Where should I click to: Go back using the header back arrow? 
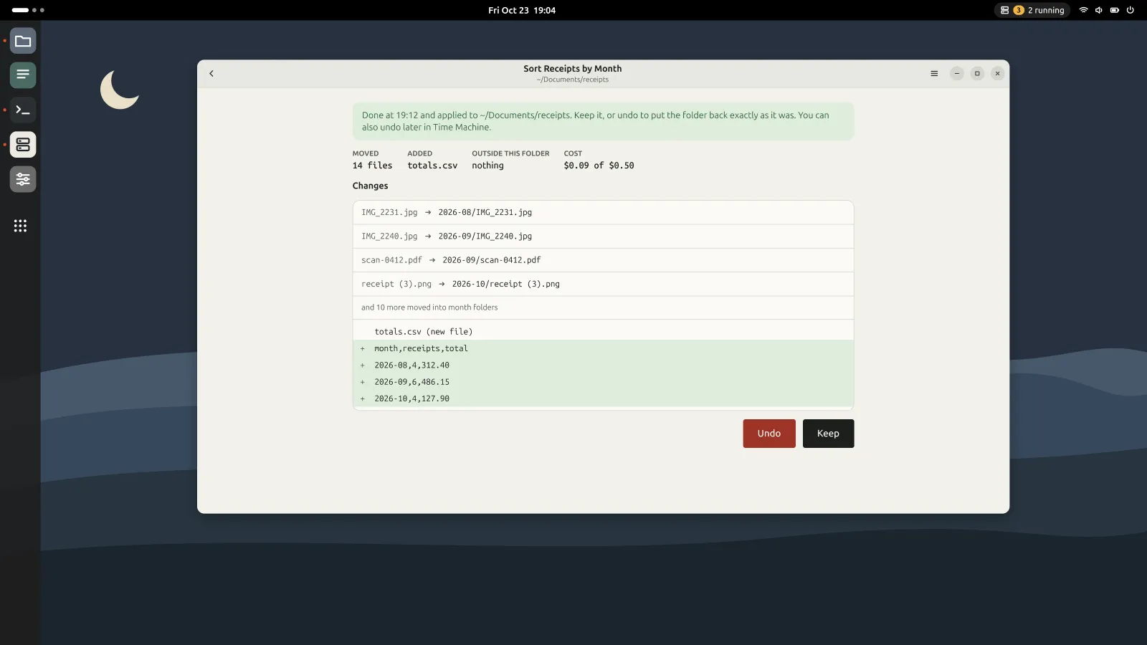[x=211, y=74]
